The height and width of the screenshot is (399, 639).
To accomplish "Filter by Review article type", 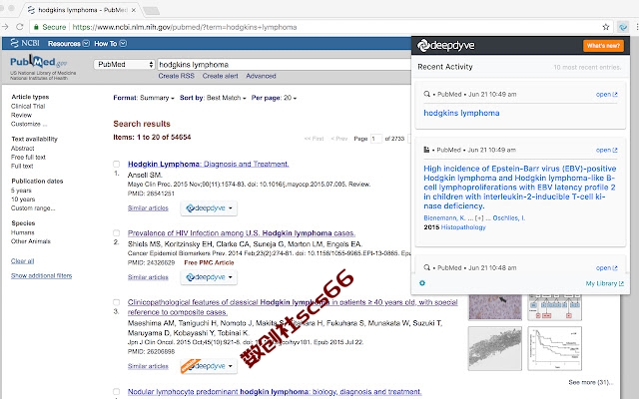I will click(x=21, y=115).
